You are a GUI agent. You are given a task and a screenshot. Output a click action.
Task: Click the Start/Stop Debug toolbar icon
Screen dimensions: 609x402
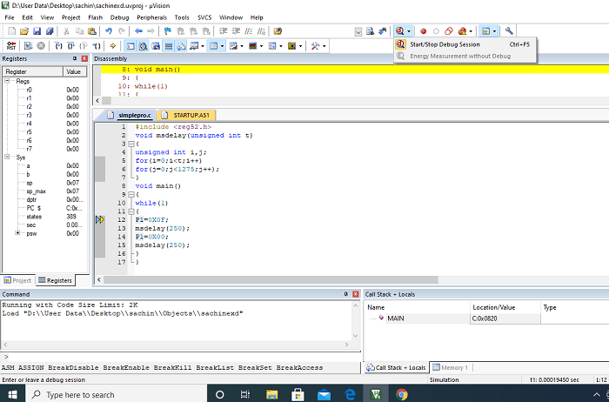399,31
